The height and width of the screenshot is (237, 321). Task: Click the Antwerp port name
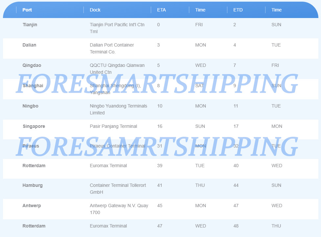32,206
